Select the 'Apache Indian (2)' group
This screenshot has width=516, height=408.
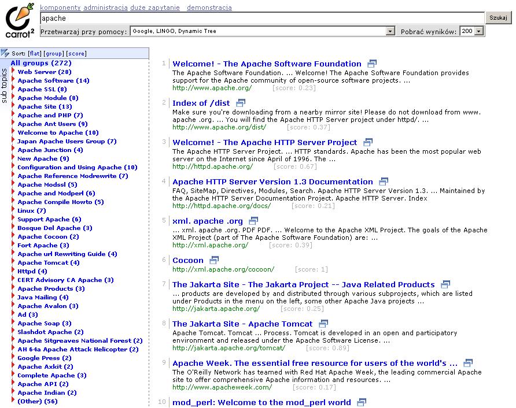tap(47, 392)
